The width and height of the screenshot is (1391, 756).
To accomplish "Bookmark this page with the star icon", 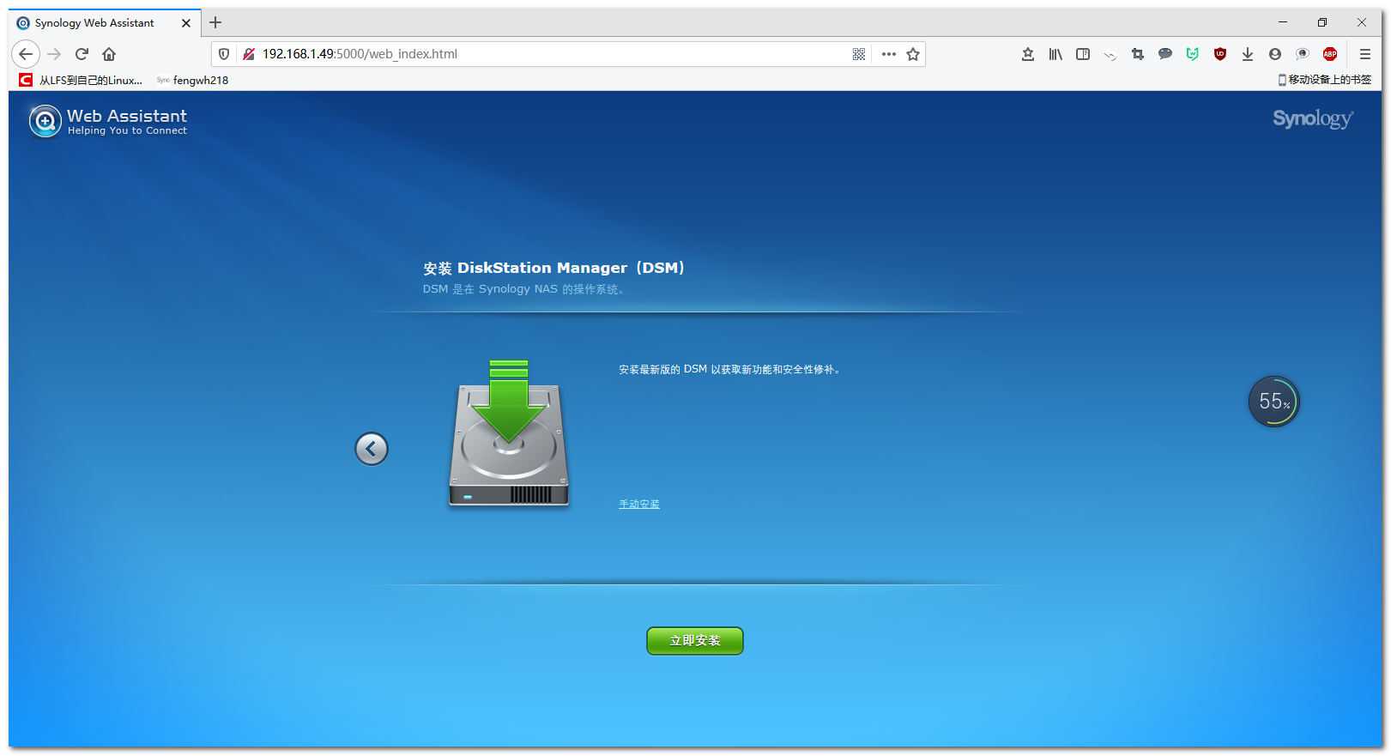I will pos(913,54).
